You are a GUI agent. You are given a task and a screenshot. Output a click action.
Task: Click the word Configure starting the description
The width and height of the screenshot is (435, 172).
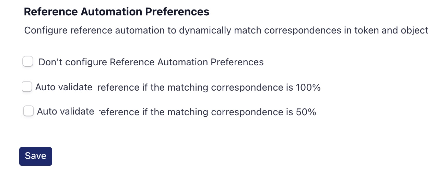coord(45,30)
